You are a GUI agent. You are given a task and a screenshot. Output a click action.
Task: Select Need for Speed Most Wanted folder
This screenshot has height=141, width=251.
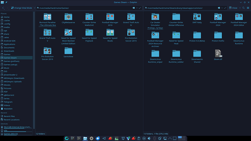coord(68,37)
